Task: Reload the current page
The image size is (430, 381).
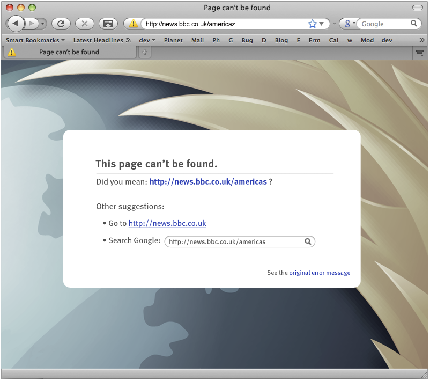Action: [x=61, y=24]
